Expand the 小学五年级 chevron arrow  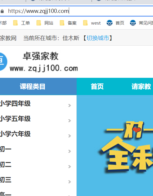[70, 121]
